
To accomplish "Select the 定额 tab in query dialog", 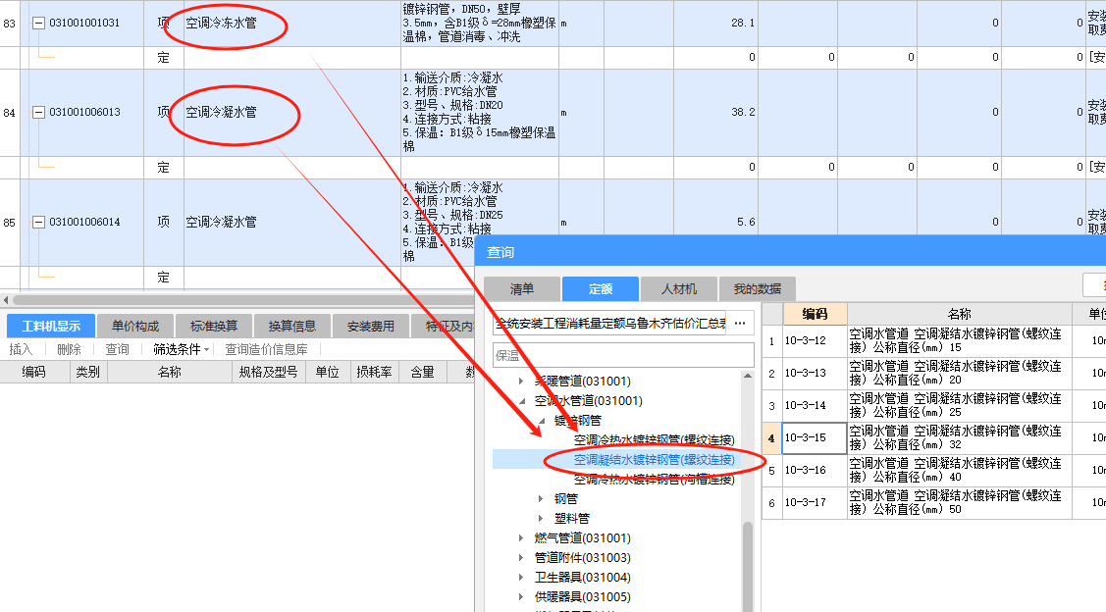I will coord(601,289).
